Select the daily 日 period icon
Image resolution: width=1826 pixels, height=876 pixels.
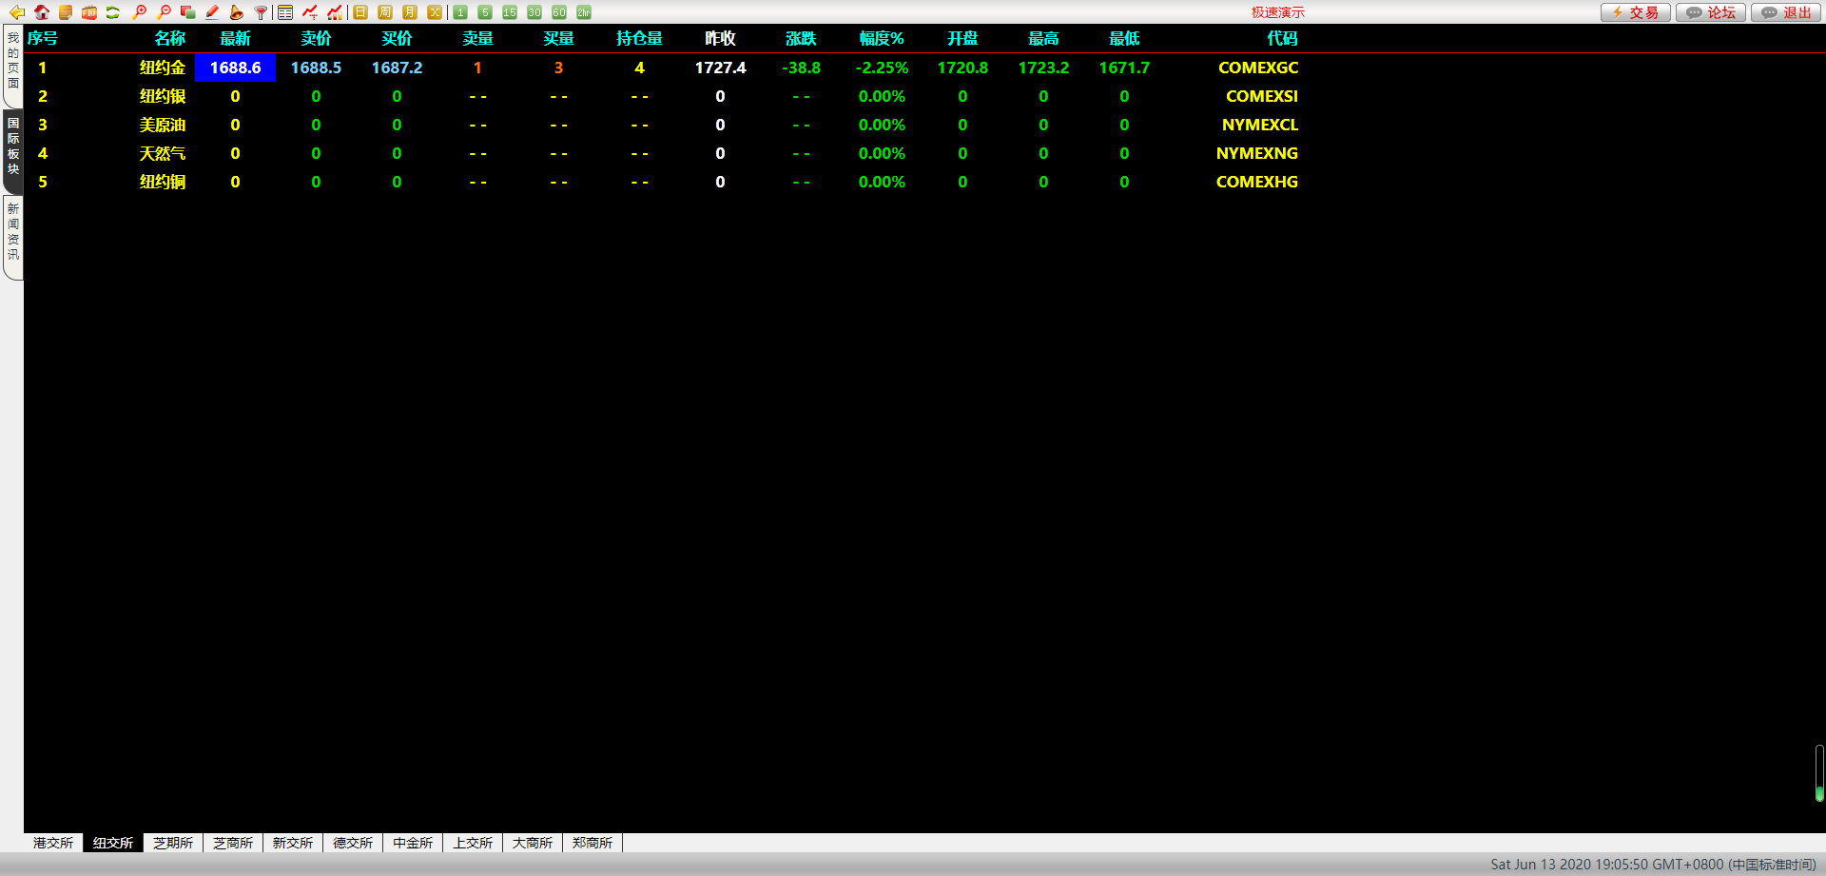point(360,12)
